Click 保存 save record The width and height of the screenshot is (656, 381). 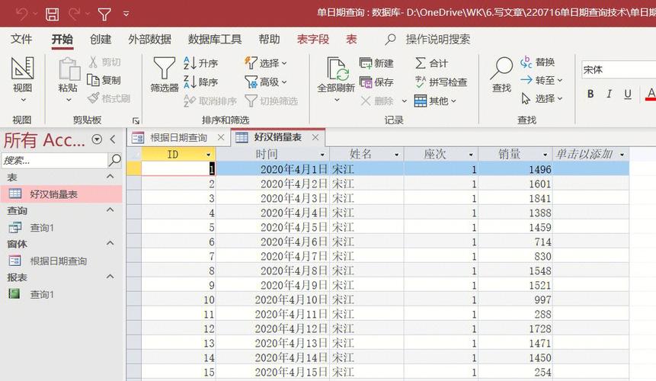pos(376,82)
